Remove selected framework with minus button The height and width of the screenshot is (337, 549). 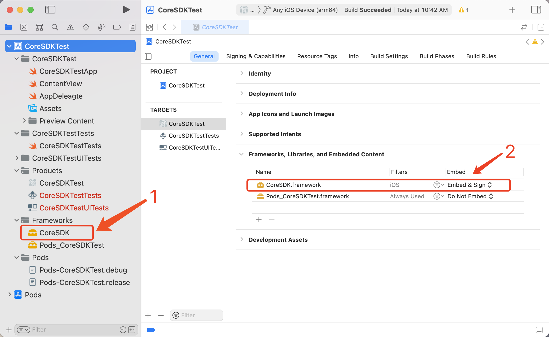[x=272, y=220]
